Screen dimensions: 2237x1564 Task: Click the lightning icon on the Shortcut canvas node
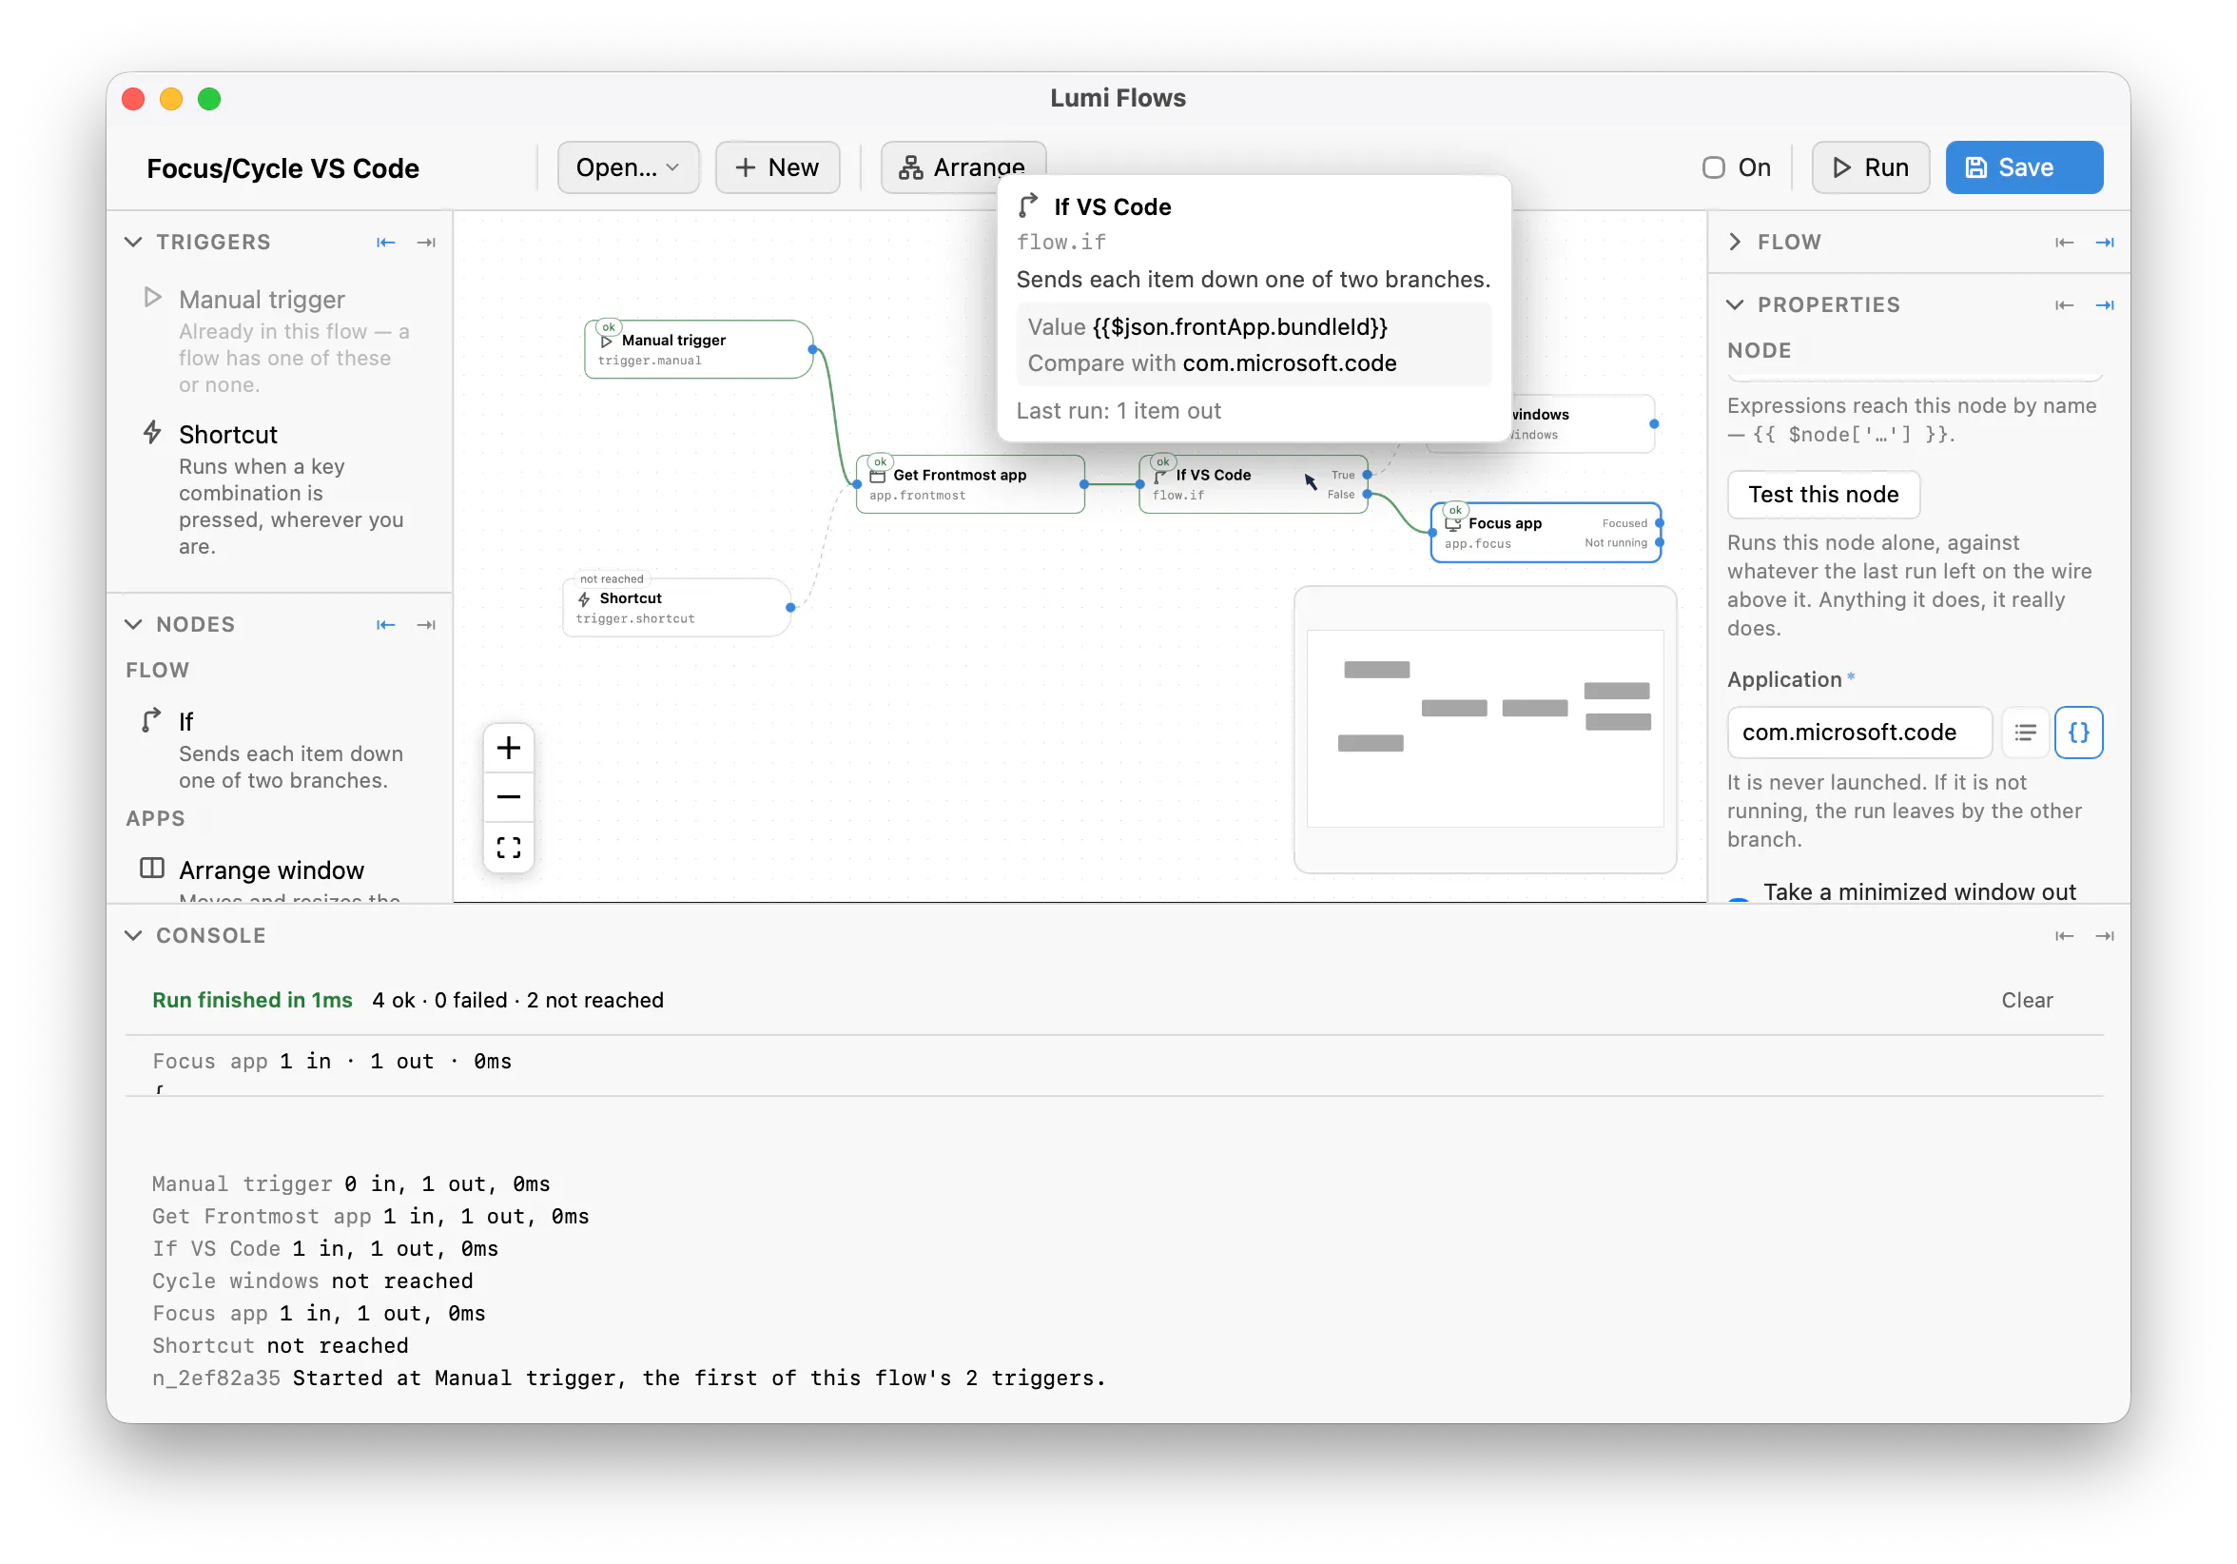pos(585,598)
